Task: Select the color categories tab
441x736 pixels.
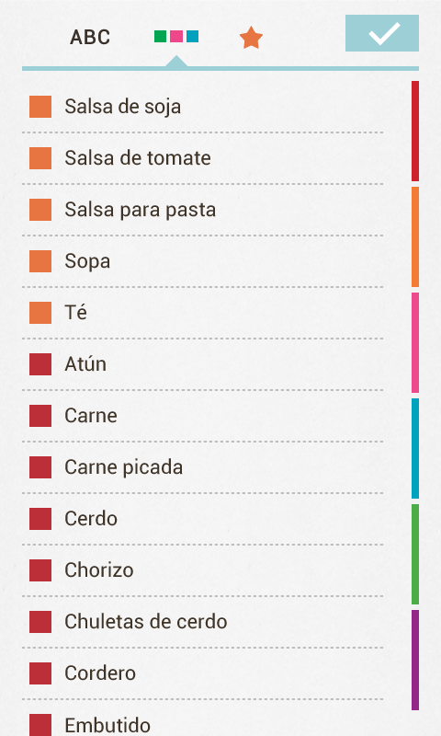Action: 176,36
